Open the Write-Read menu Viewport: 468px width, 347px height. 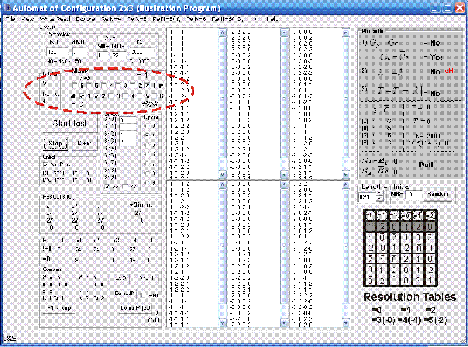click(x=55, y=19)
